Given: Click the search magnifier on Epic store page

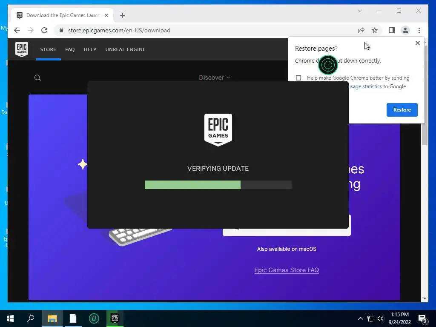Looking at the screenshot, I should coord(37,77).
